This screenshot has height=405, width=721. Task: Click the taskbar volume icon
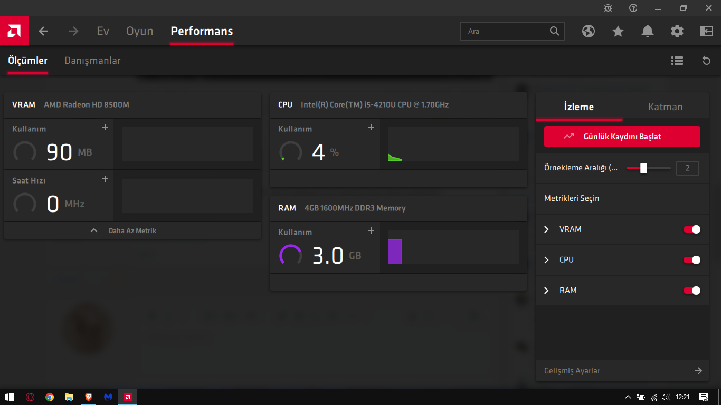tap(666, 397)
